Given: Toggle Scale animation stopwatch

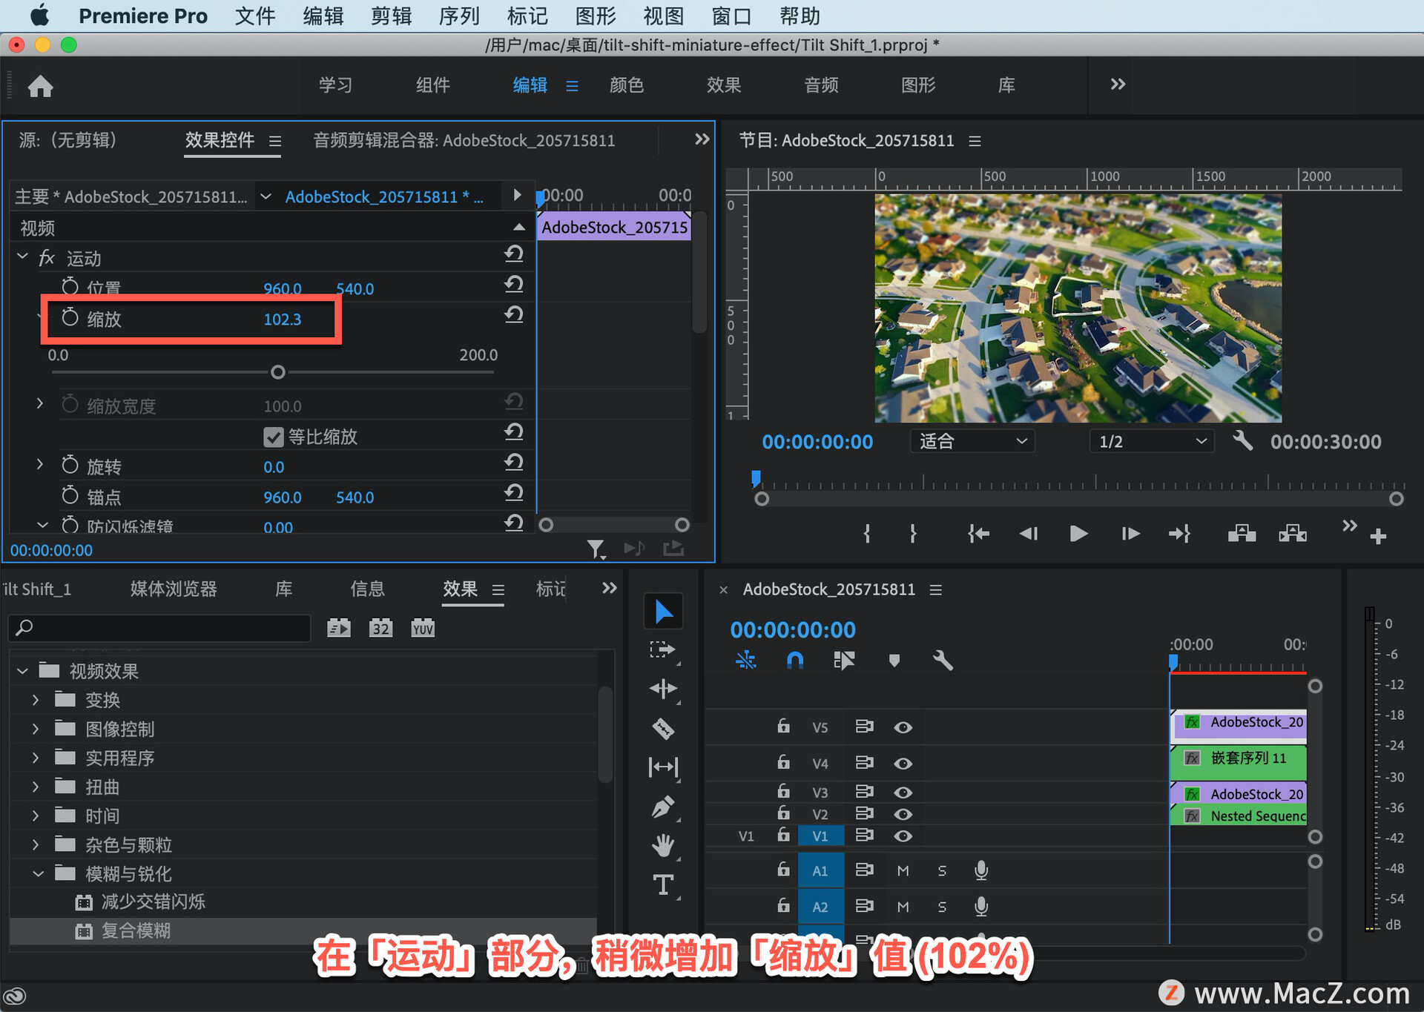Looking at the screenshot, I should click(x=70, y=318).
